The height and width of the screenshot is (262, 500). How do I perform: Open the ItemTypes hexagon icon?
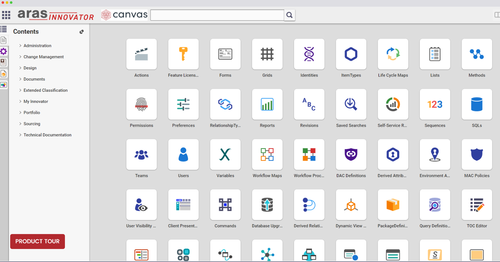pos(351,54)
